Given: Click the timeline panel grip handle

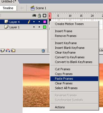Looking at the screenshot, I should [x=1, y=16].
